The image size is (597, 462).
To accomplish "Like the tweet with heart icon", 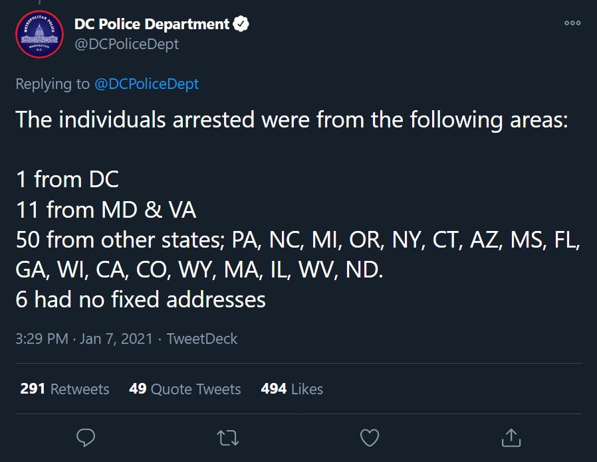I will click(370, 437).
